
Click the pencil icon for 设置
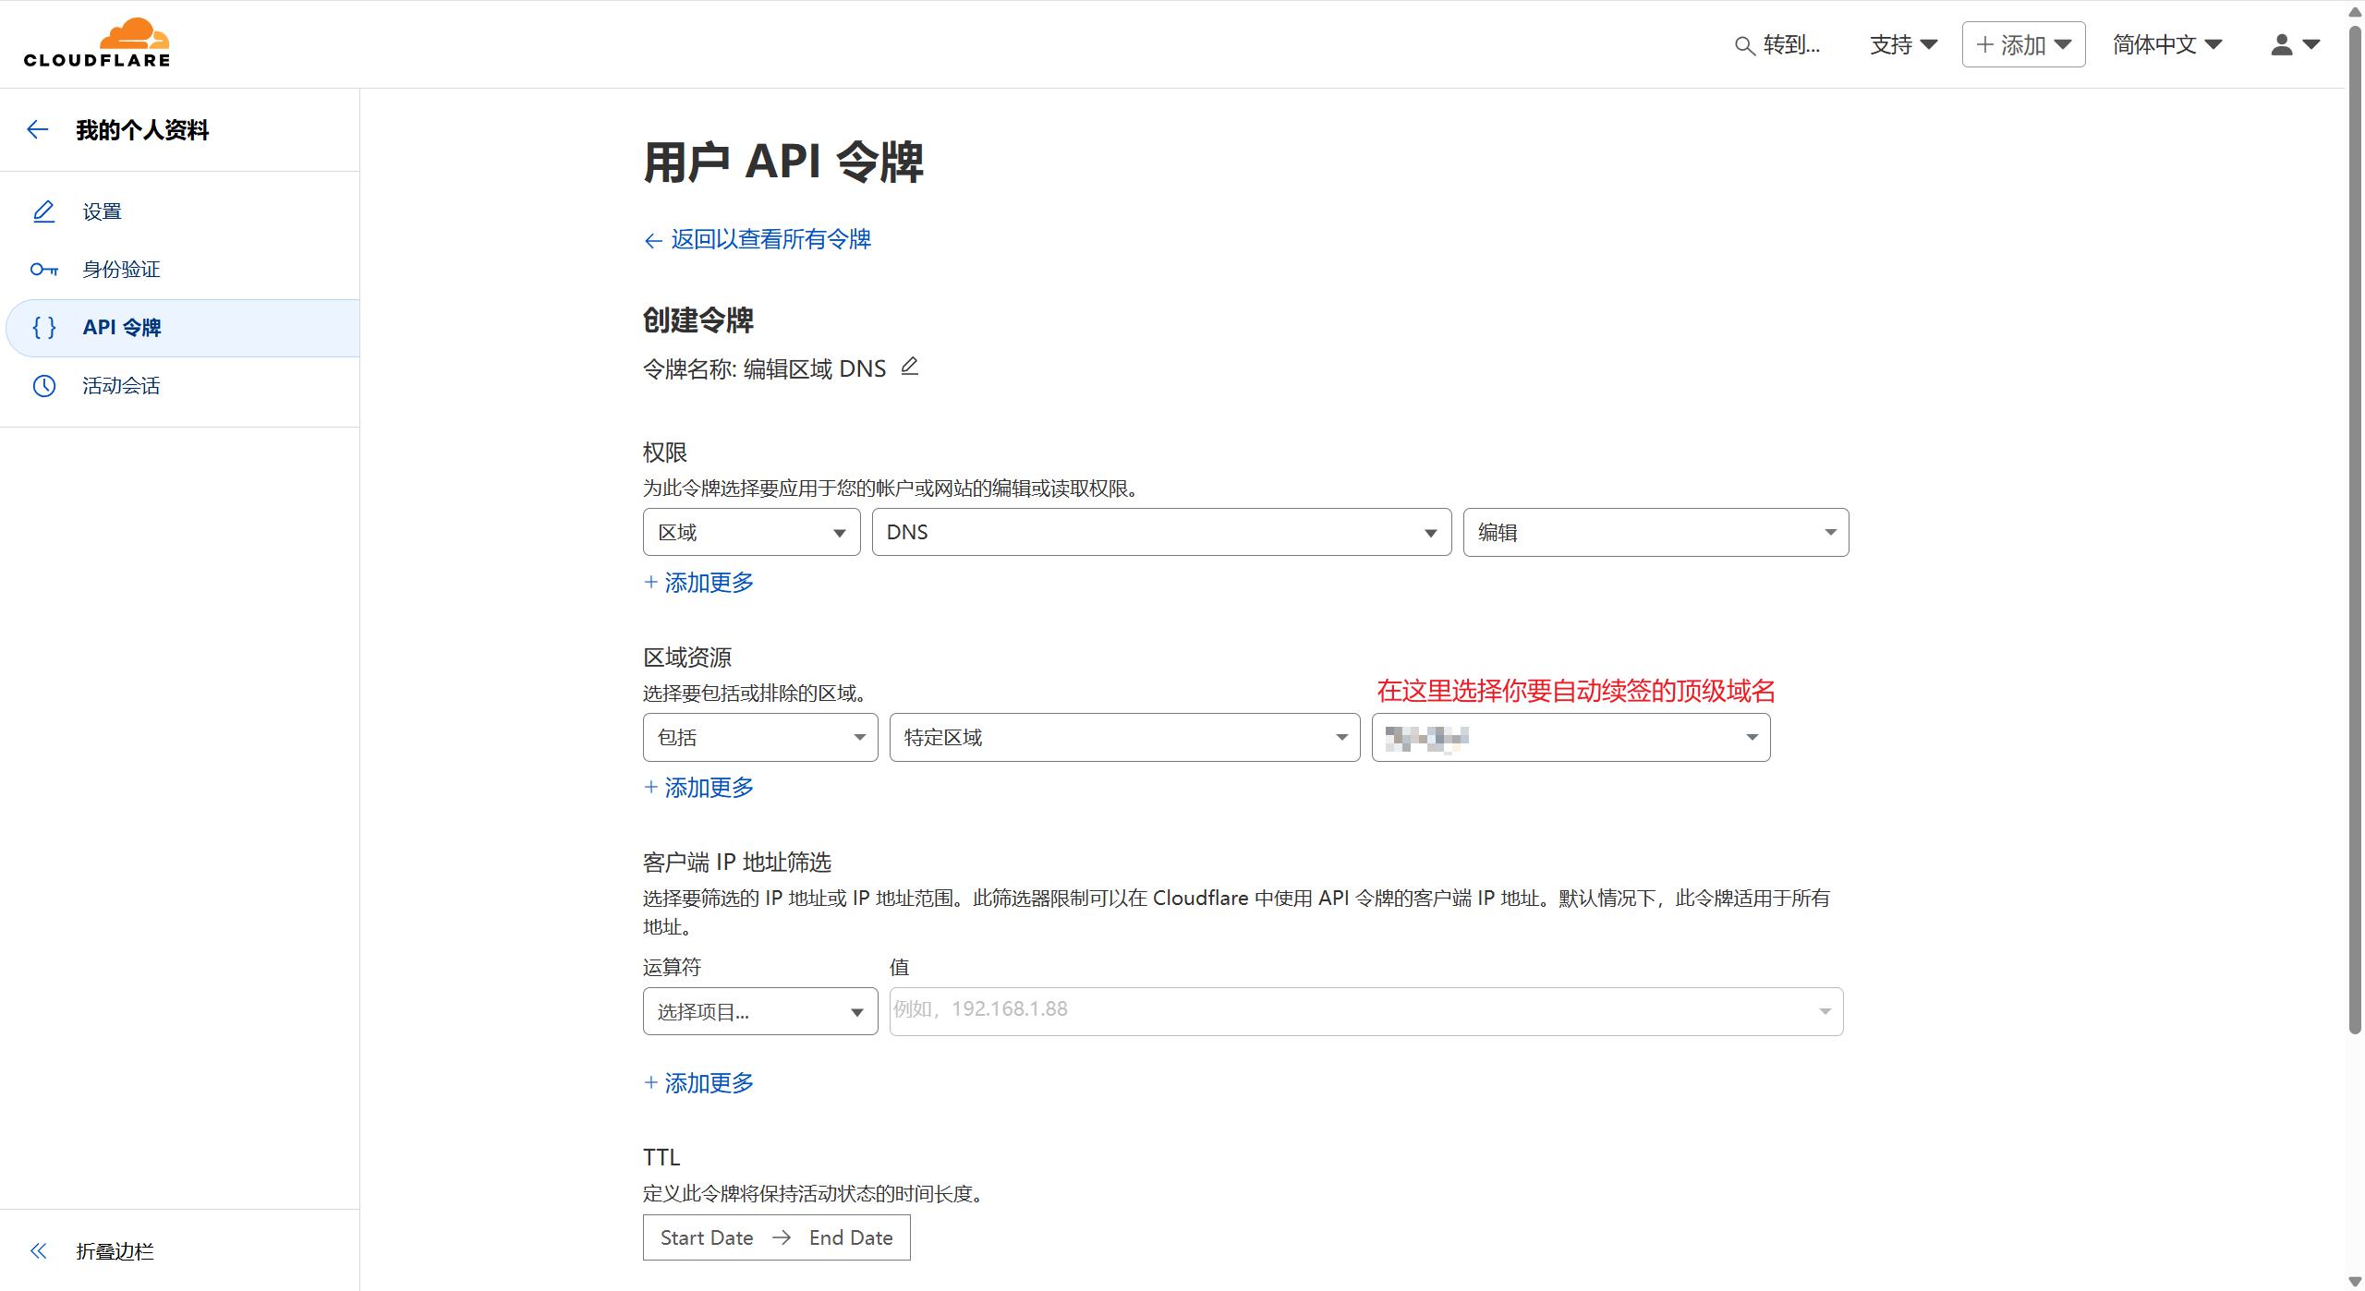(43, 211)
